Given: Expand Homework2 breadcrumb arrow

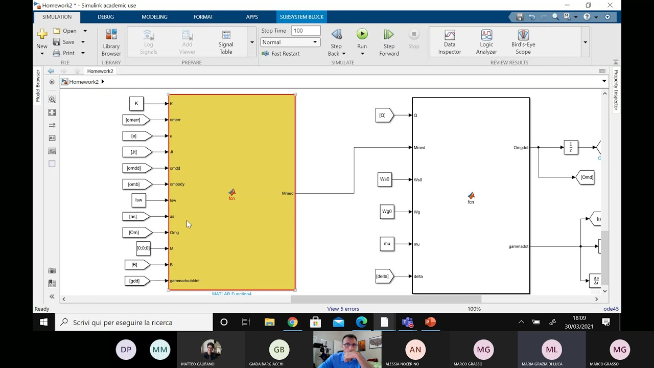Looking at the screenshot, I should [x=103, y=82].
